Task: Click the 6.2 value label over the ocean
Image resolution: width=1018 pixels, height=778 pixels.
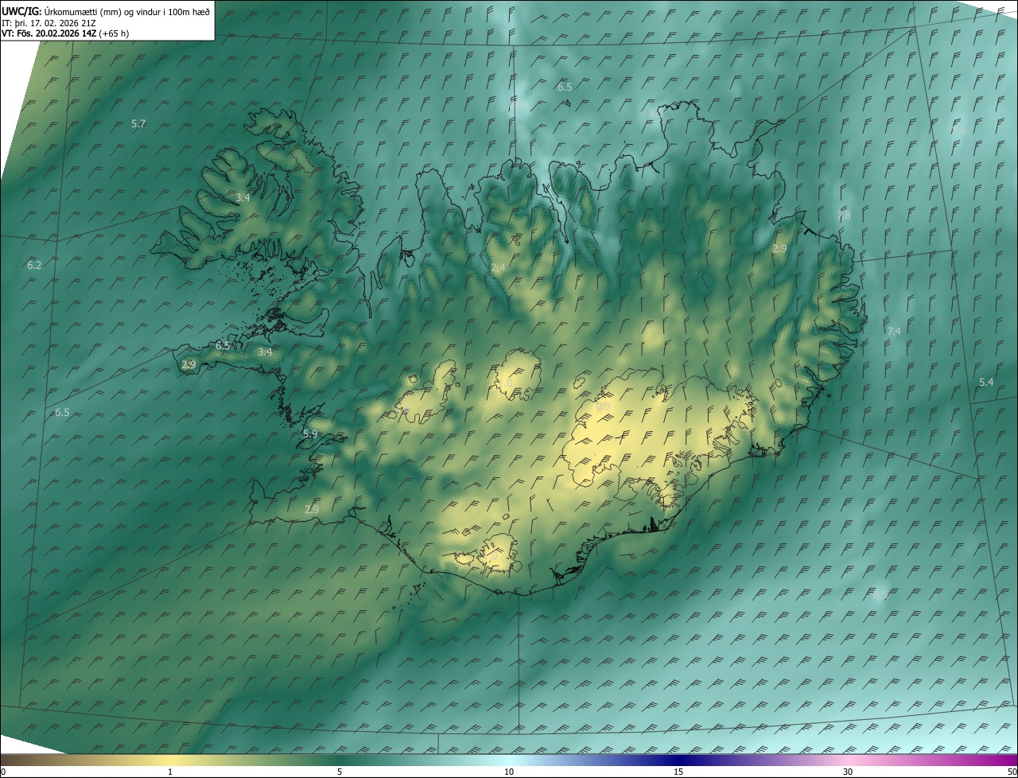Action: point(34,265)
